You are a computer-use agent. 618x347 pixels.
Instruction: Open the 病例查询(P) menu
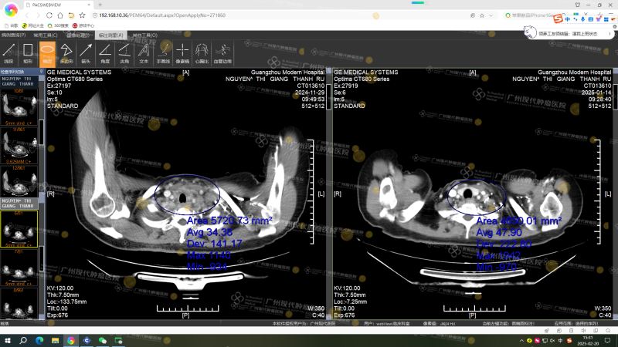coord(13,35)
